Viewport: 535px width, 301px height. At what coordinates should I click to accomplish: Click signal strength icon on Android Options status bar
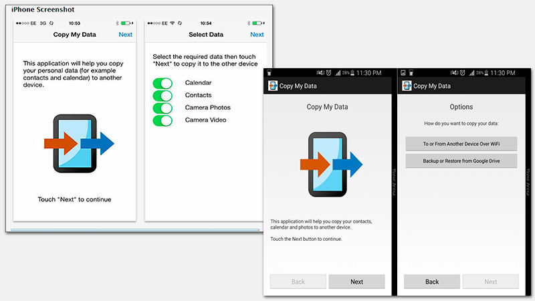(471, 73)
